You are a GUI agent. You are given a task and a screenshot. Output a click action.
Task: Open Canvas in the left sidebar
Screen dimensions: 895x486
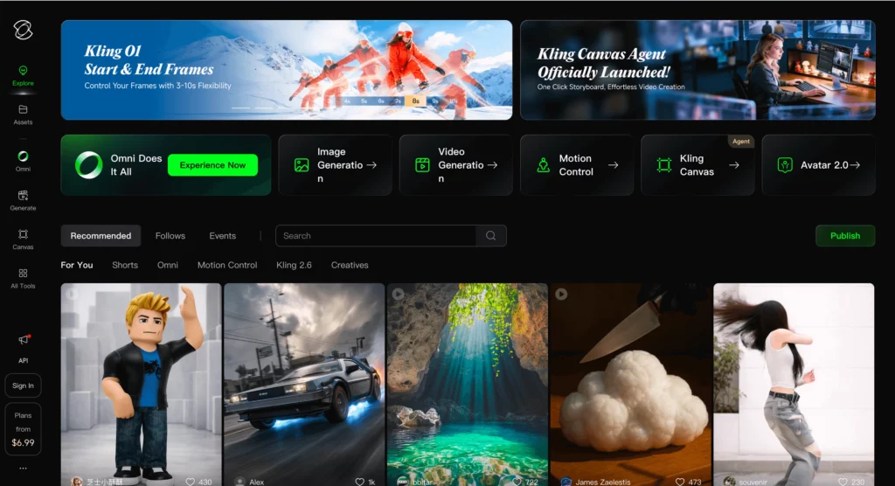pyautogui.click(x=23, y=234)
